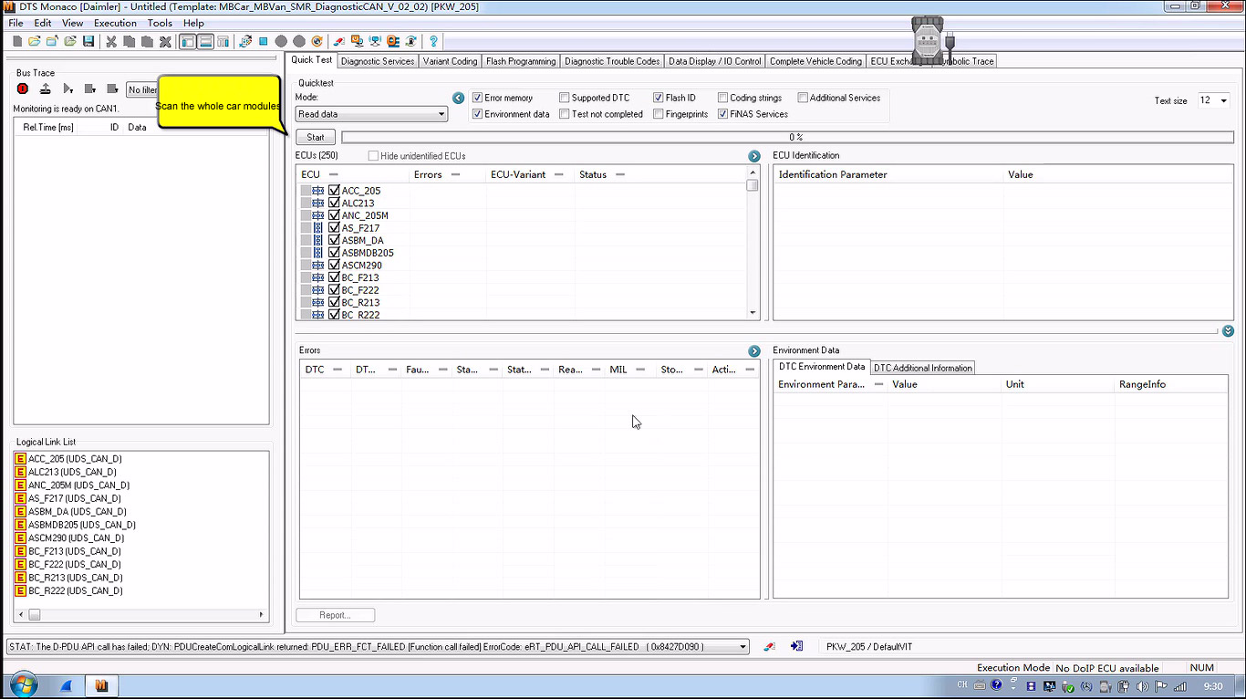Click blue arrow icon next to Mode
The width and height of the screenshot is (1246, 699).
point(459,98)
